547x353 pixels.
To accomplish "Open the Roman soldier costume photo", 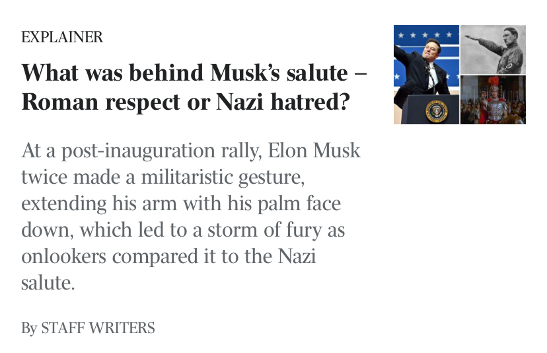I will click(493, 99).
